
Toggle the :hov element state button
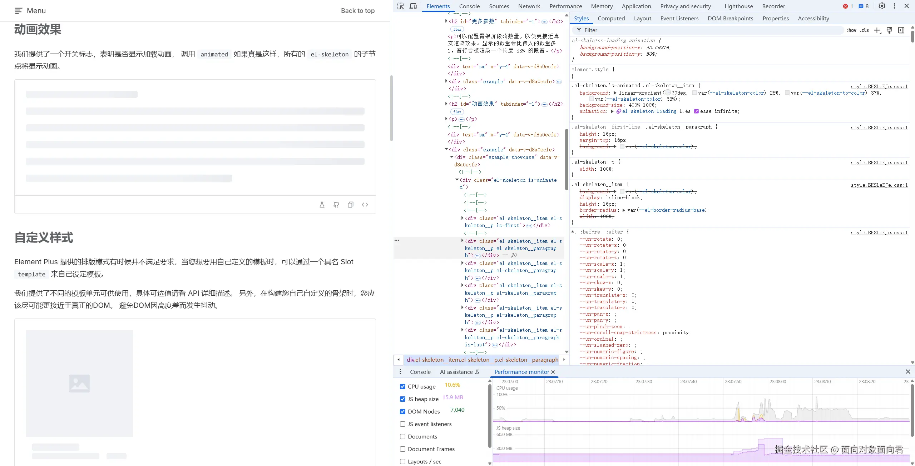click(851, 30)
